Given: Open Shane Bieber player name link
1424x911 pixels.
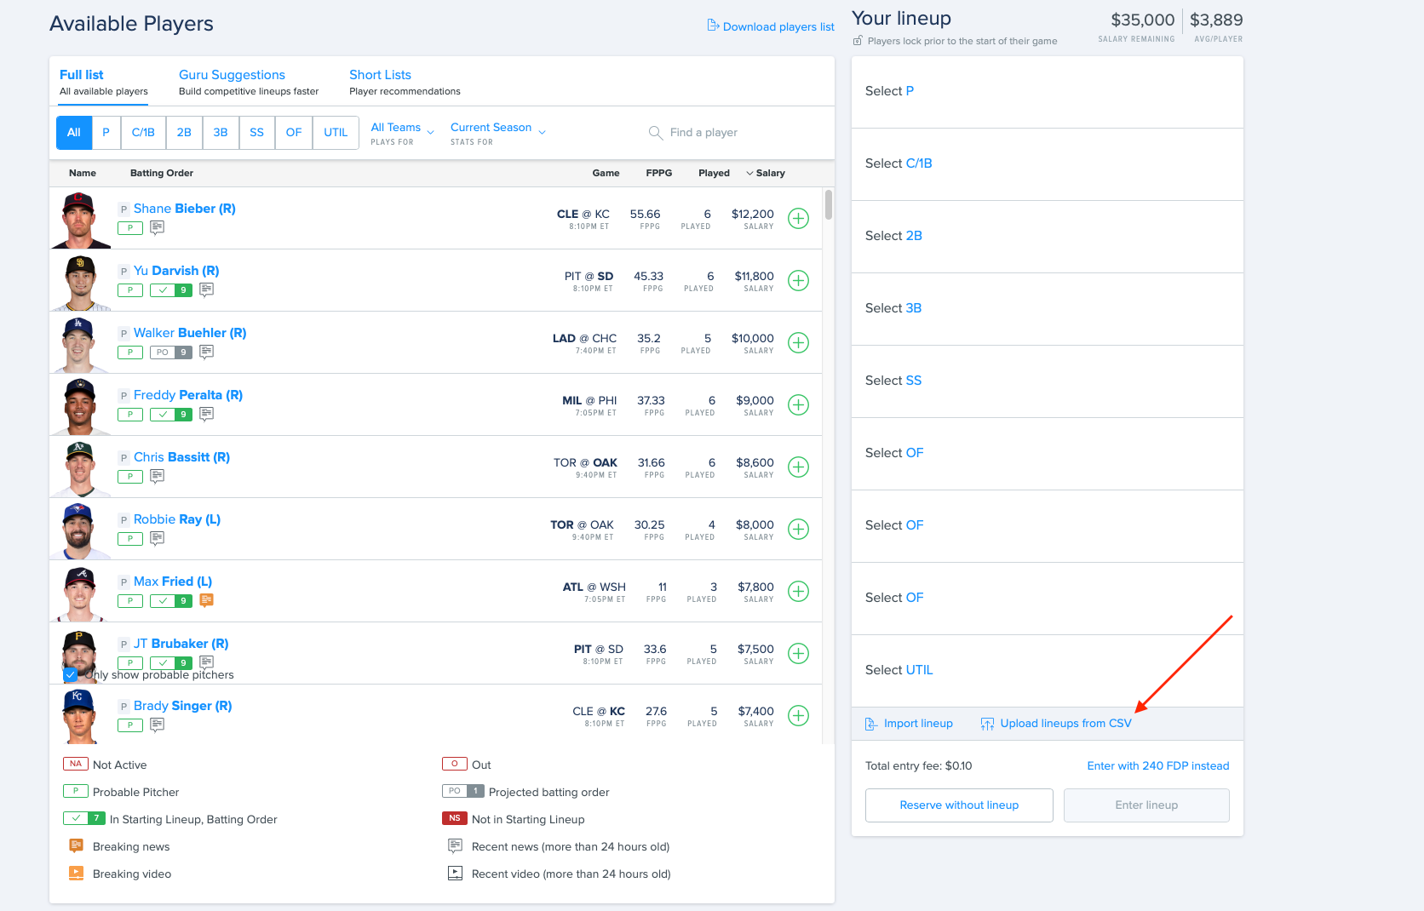Looking at the screenshot, I should [x=185, y=209].
